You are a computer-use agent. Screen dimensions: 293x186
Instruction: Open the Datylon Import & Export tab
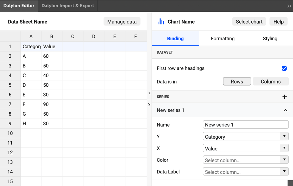pyautogui.click(x=67, y=6)
